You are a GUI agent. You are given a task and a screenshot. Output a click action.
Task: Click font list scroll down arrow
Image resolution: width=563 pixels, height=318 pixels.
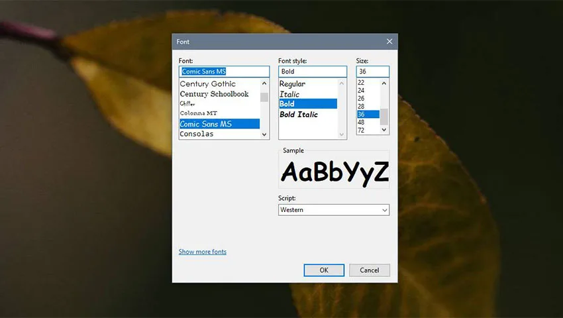tap(265, 134)
